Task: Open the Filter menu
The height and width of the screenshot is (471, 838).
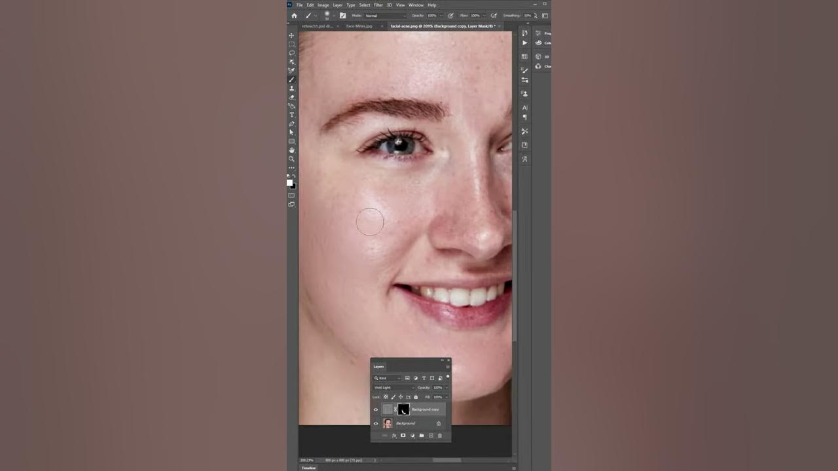Action: pyautogui.click(x=378, y=5)
